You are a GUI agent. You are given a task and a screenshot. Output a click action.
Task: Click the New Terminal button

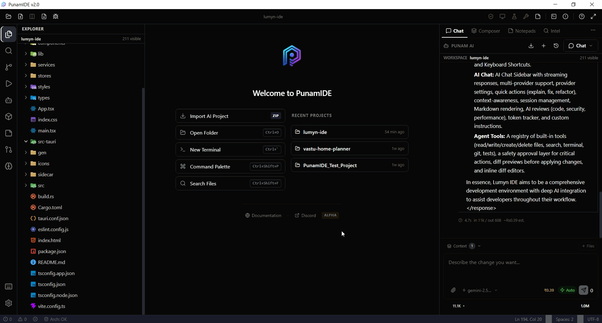pos(230,150)
